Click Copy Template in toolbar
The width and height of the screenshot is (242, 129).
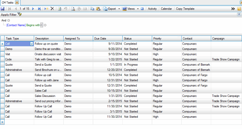[x=185, y=9]
